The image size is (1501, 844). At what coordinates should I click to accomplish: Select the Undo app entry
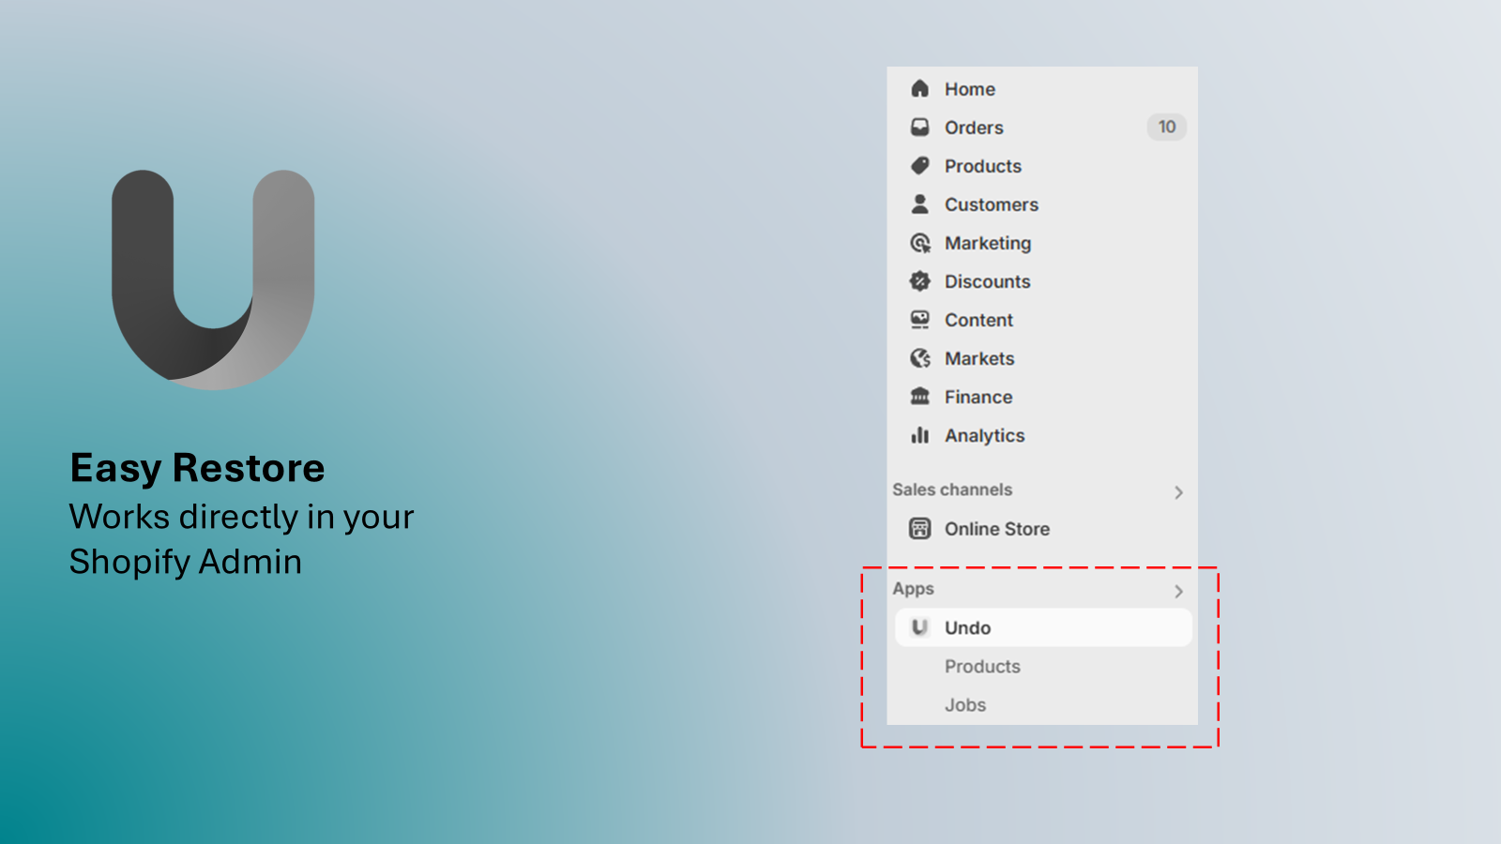[1043, 627]
